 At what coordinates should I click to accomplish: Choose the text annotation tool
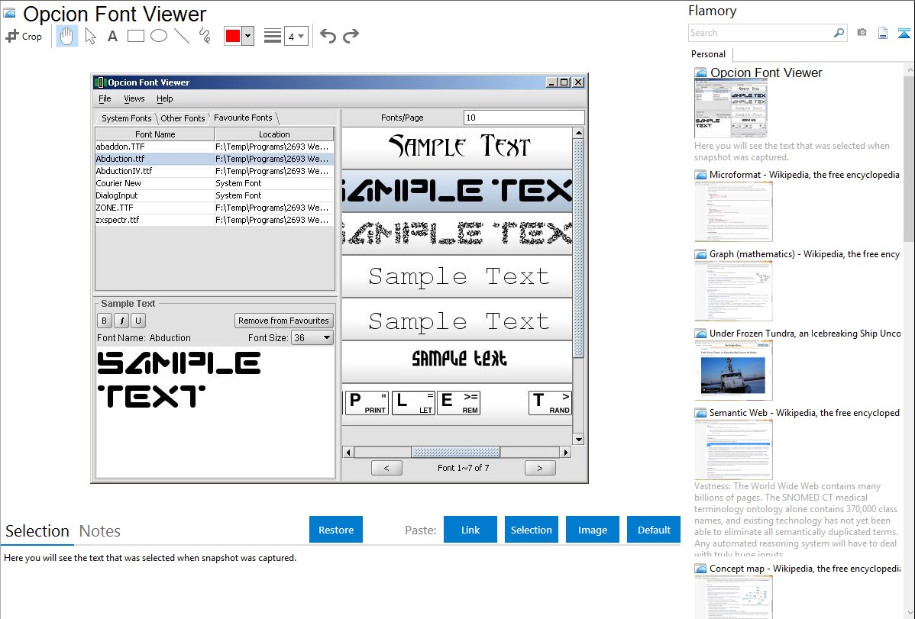coord(112,36)
